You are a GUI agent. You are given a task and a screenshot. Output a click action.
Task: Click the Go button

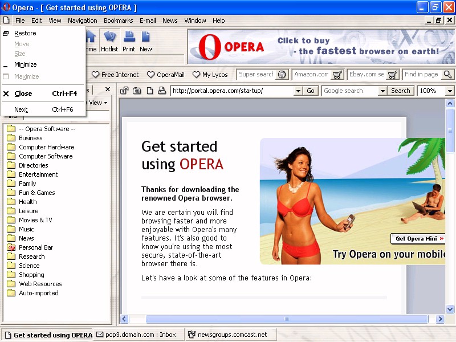pos(311,91)
